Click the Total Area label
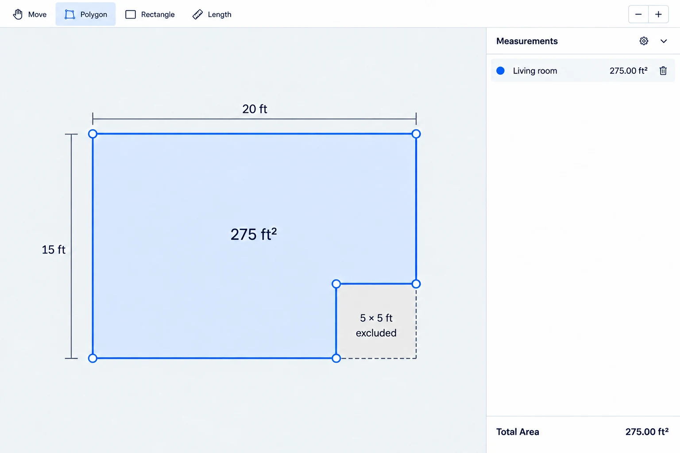Viewport: 680px width, 453px height. coord(518,432)
